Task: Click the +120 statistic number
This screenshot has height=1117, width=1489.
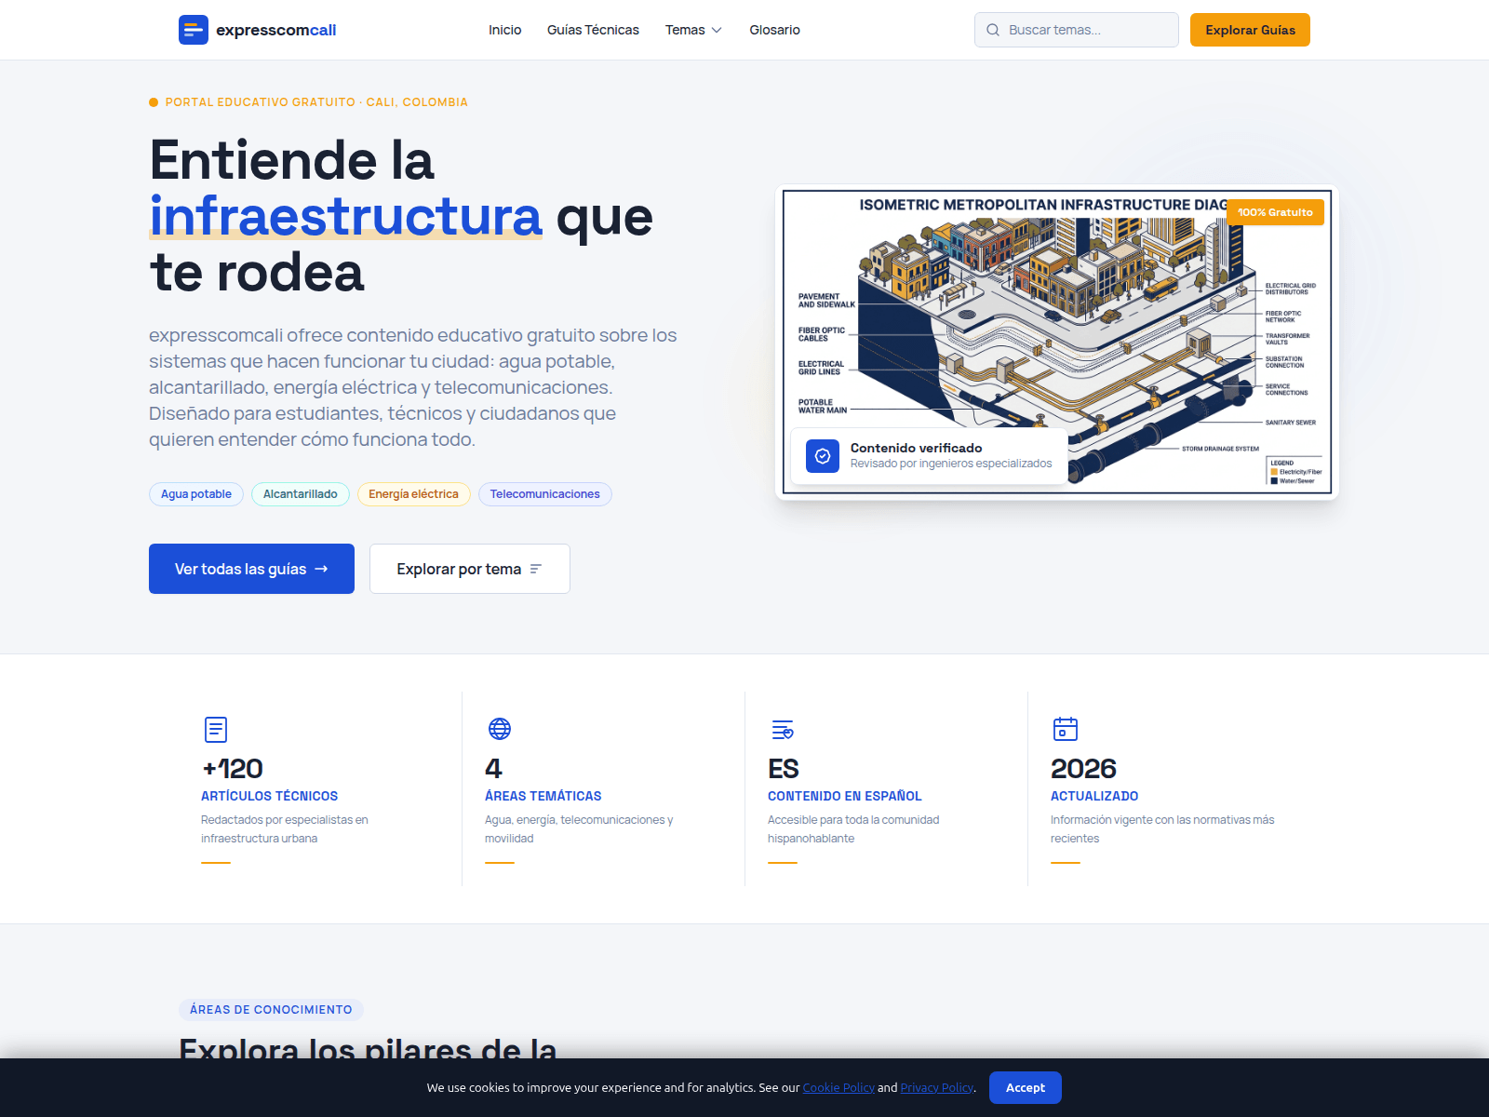Action: (x=233, y=768)
